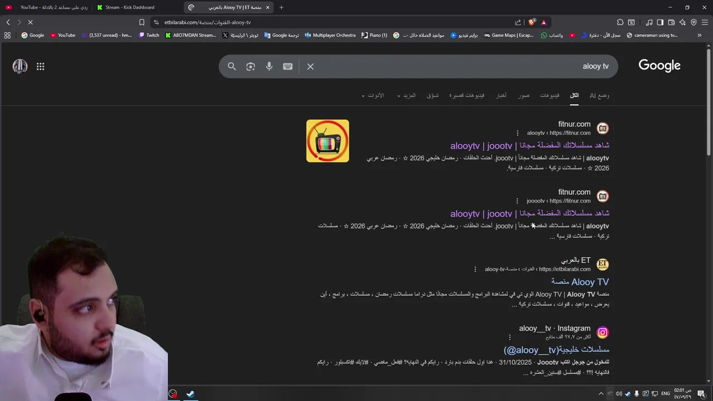Switch to the YouTube browser tab
This screenshot has height=401, width=713.
[46, 7]
